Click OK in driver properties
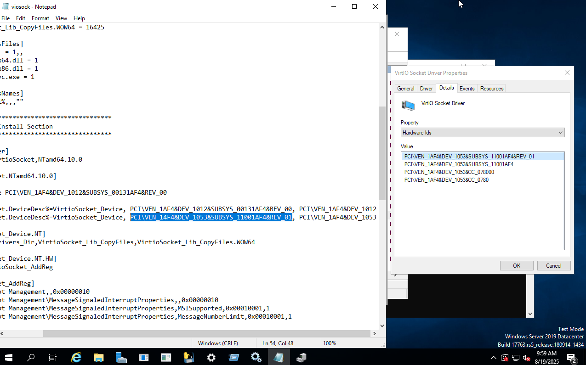 (x=517, y=266)
